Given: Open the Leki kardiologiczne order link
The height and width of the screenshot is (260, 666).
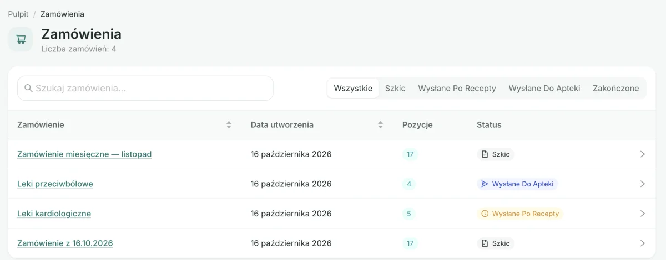Looking at the screenshot, I should 54,214.
